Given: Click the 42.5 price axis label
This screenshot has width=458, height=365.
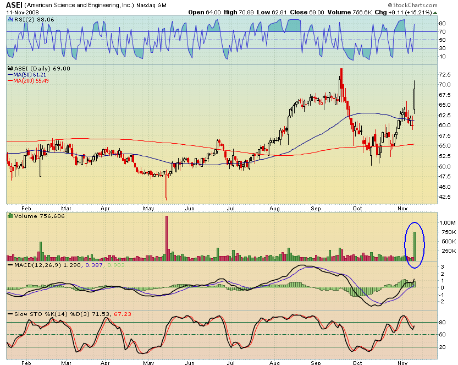Looking at the screenshot, I should coord(445,197).
